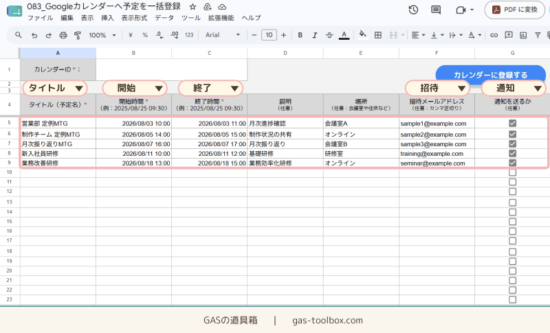This screenshot has height=333, width=550.
Task: Click the カレンダーに登録する button
Action: coord(490,75)
